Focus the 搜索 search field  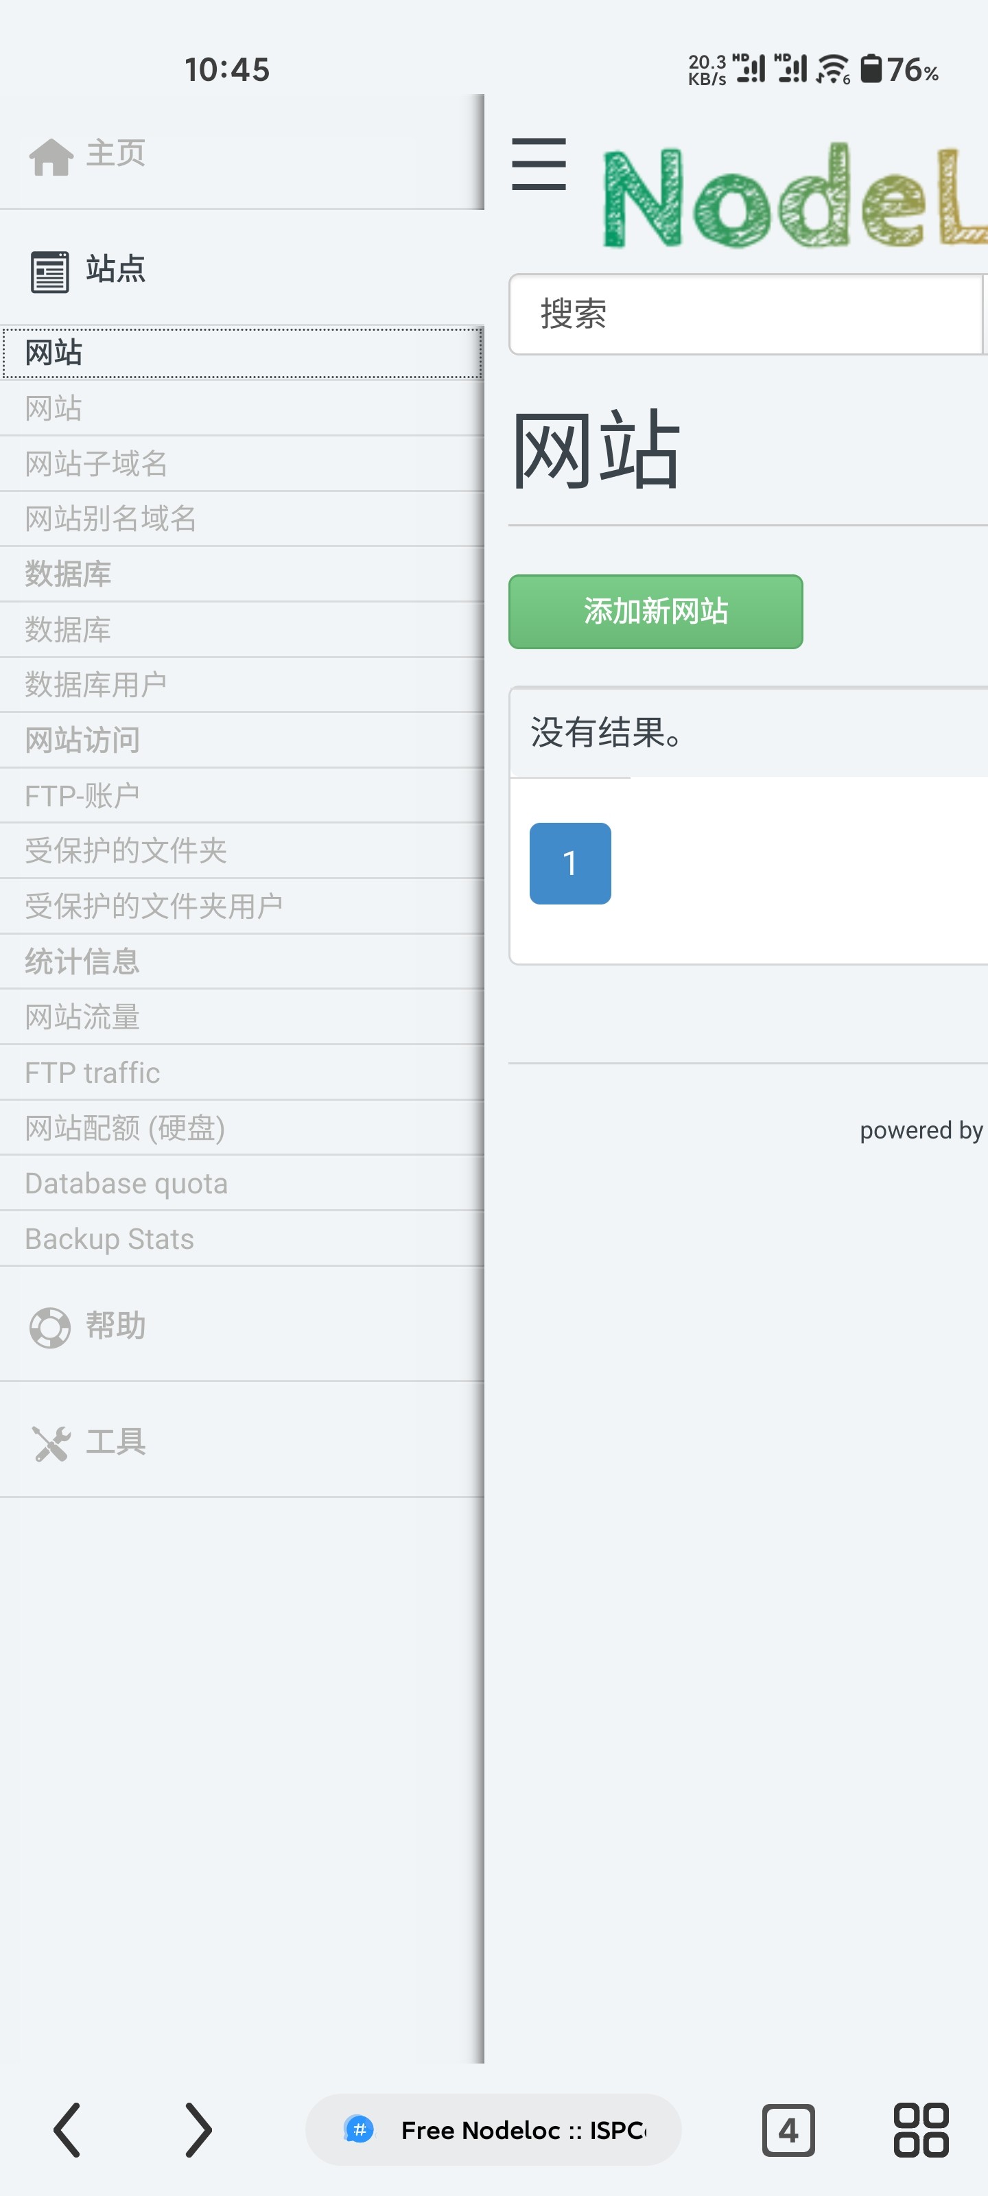(746, 314)
